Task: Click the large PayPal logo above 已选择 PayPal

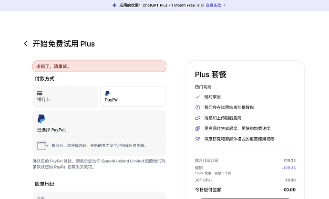Action: tap(41, 119)
